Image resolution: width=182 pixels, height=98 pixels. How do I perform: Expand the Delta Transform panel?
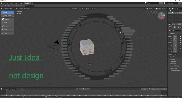[174, 57]
